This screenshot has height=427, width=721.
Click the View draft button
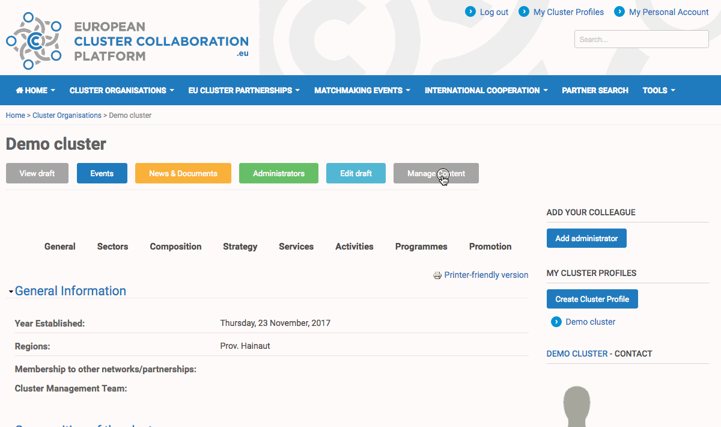(x=37, y=173)
